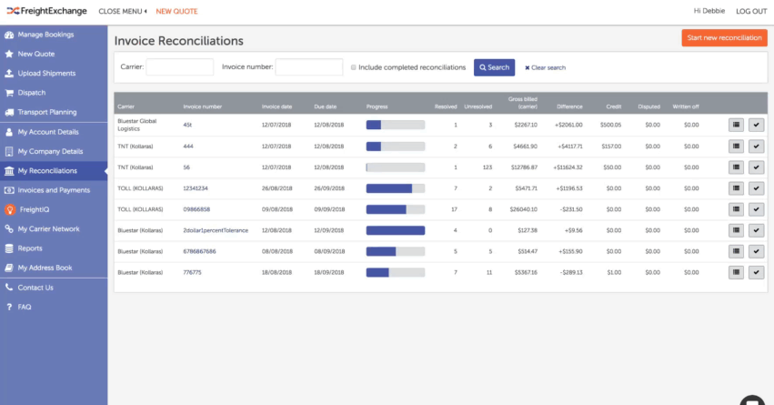This screenshot has width=774, height=405.
Task: Click progress bar for invoice 776775
Action: tap(396, 272)
